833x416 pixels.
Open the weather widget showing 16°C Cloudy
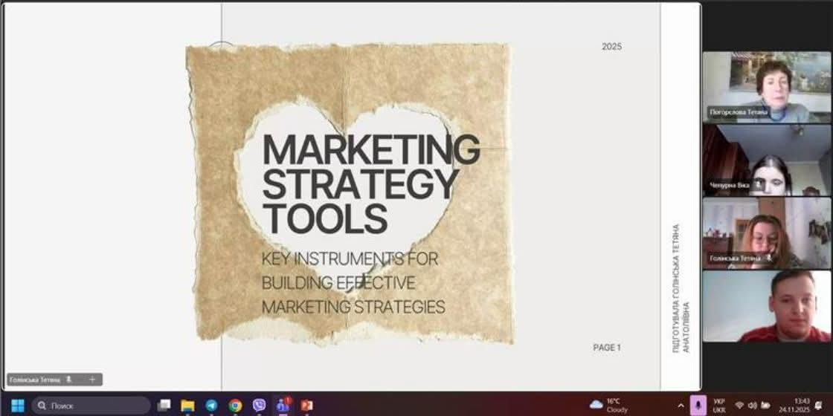tap(609, 405)
